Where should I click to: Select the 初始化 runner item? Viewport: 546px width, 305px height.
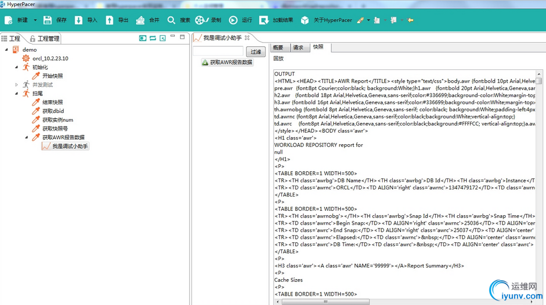click(40, 67)
